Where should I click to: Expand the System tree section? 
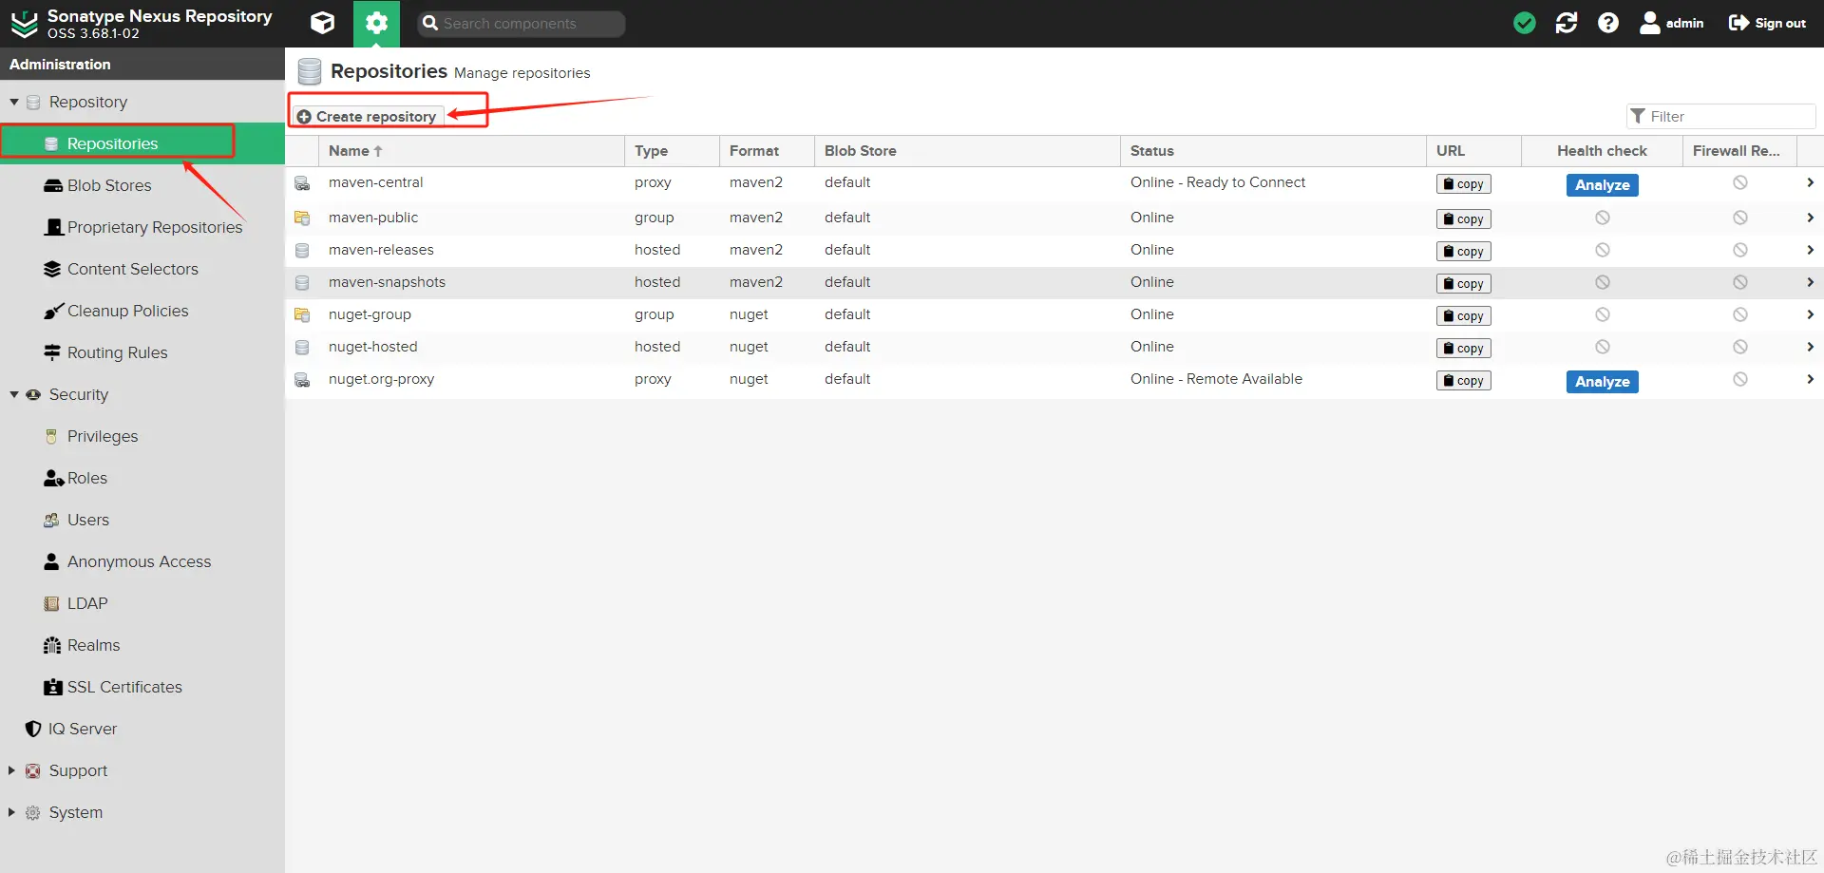tap(11, 812)
